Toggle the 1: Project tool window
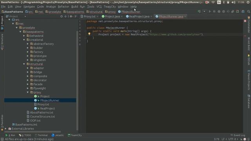251x141 pixels. [2, 23]
